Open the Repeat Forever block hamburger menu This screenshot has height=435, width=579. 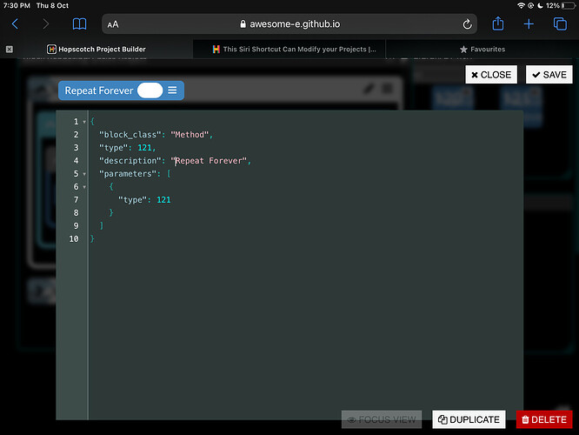(x=172, y=90)
